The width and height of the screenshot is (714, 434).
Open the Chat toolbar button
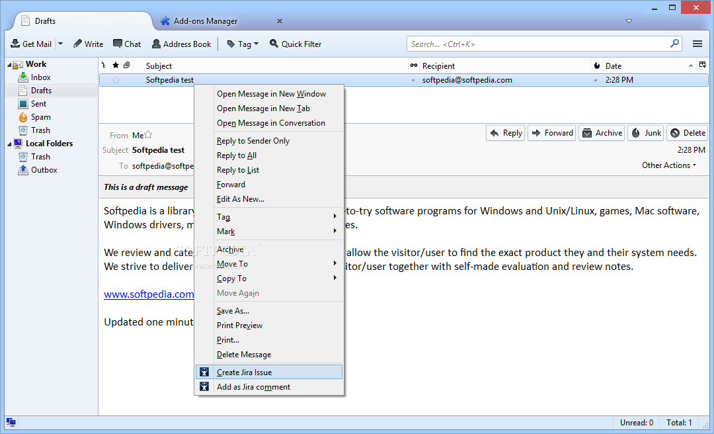coord(126,44)
